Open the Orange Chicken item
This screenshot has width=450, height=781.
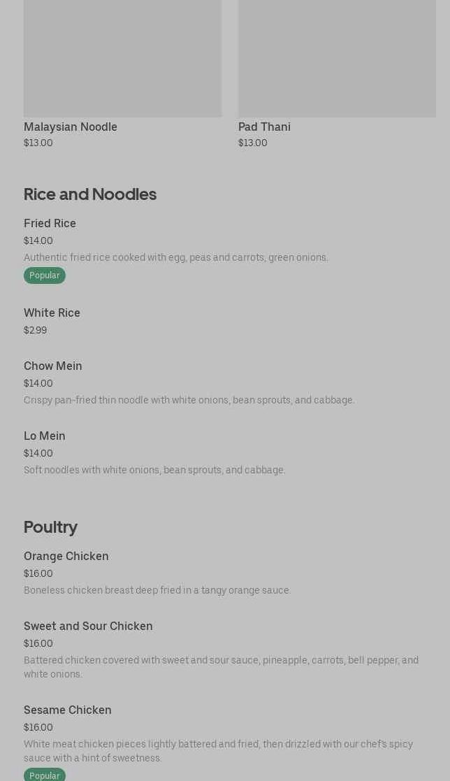click(x=66, y=557)
